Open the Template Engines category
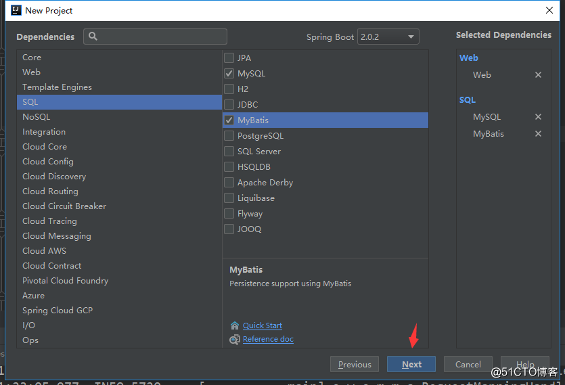 click(x=119, y=87)
